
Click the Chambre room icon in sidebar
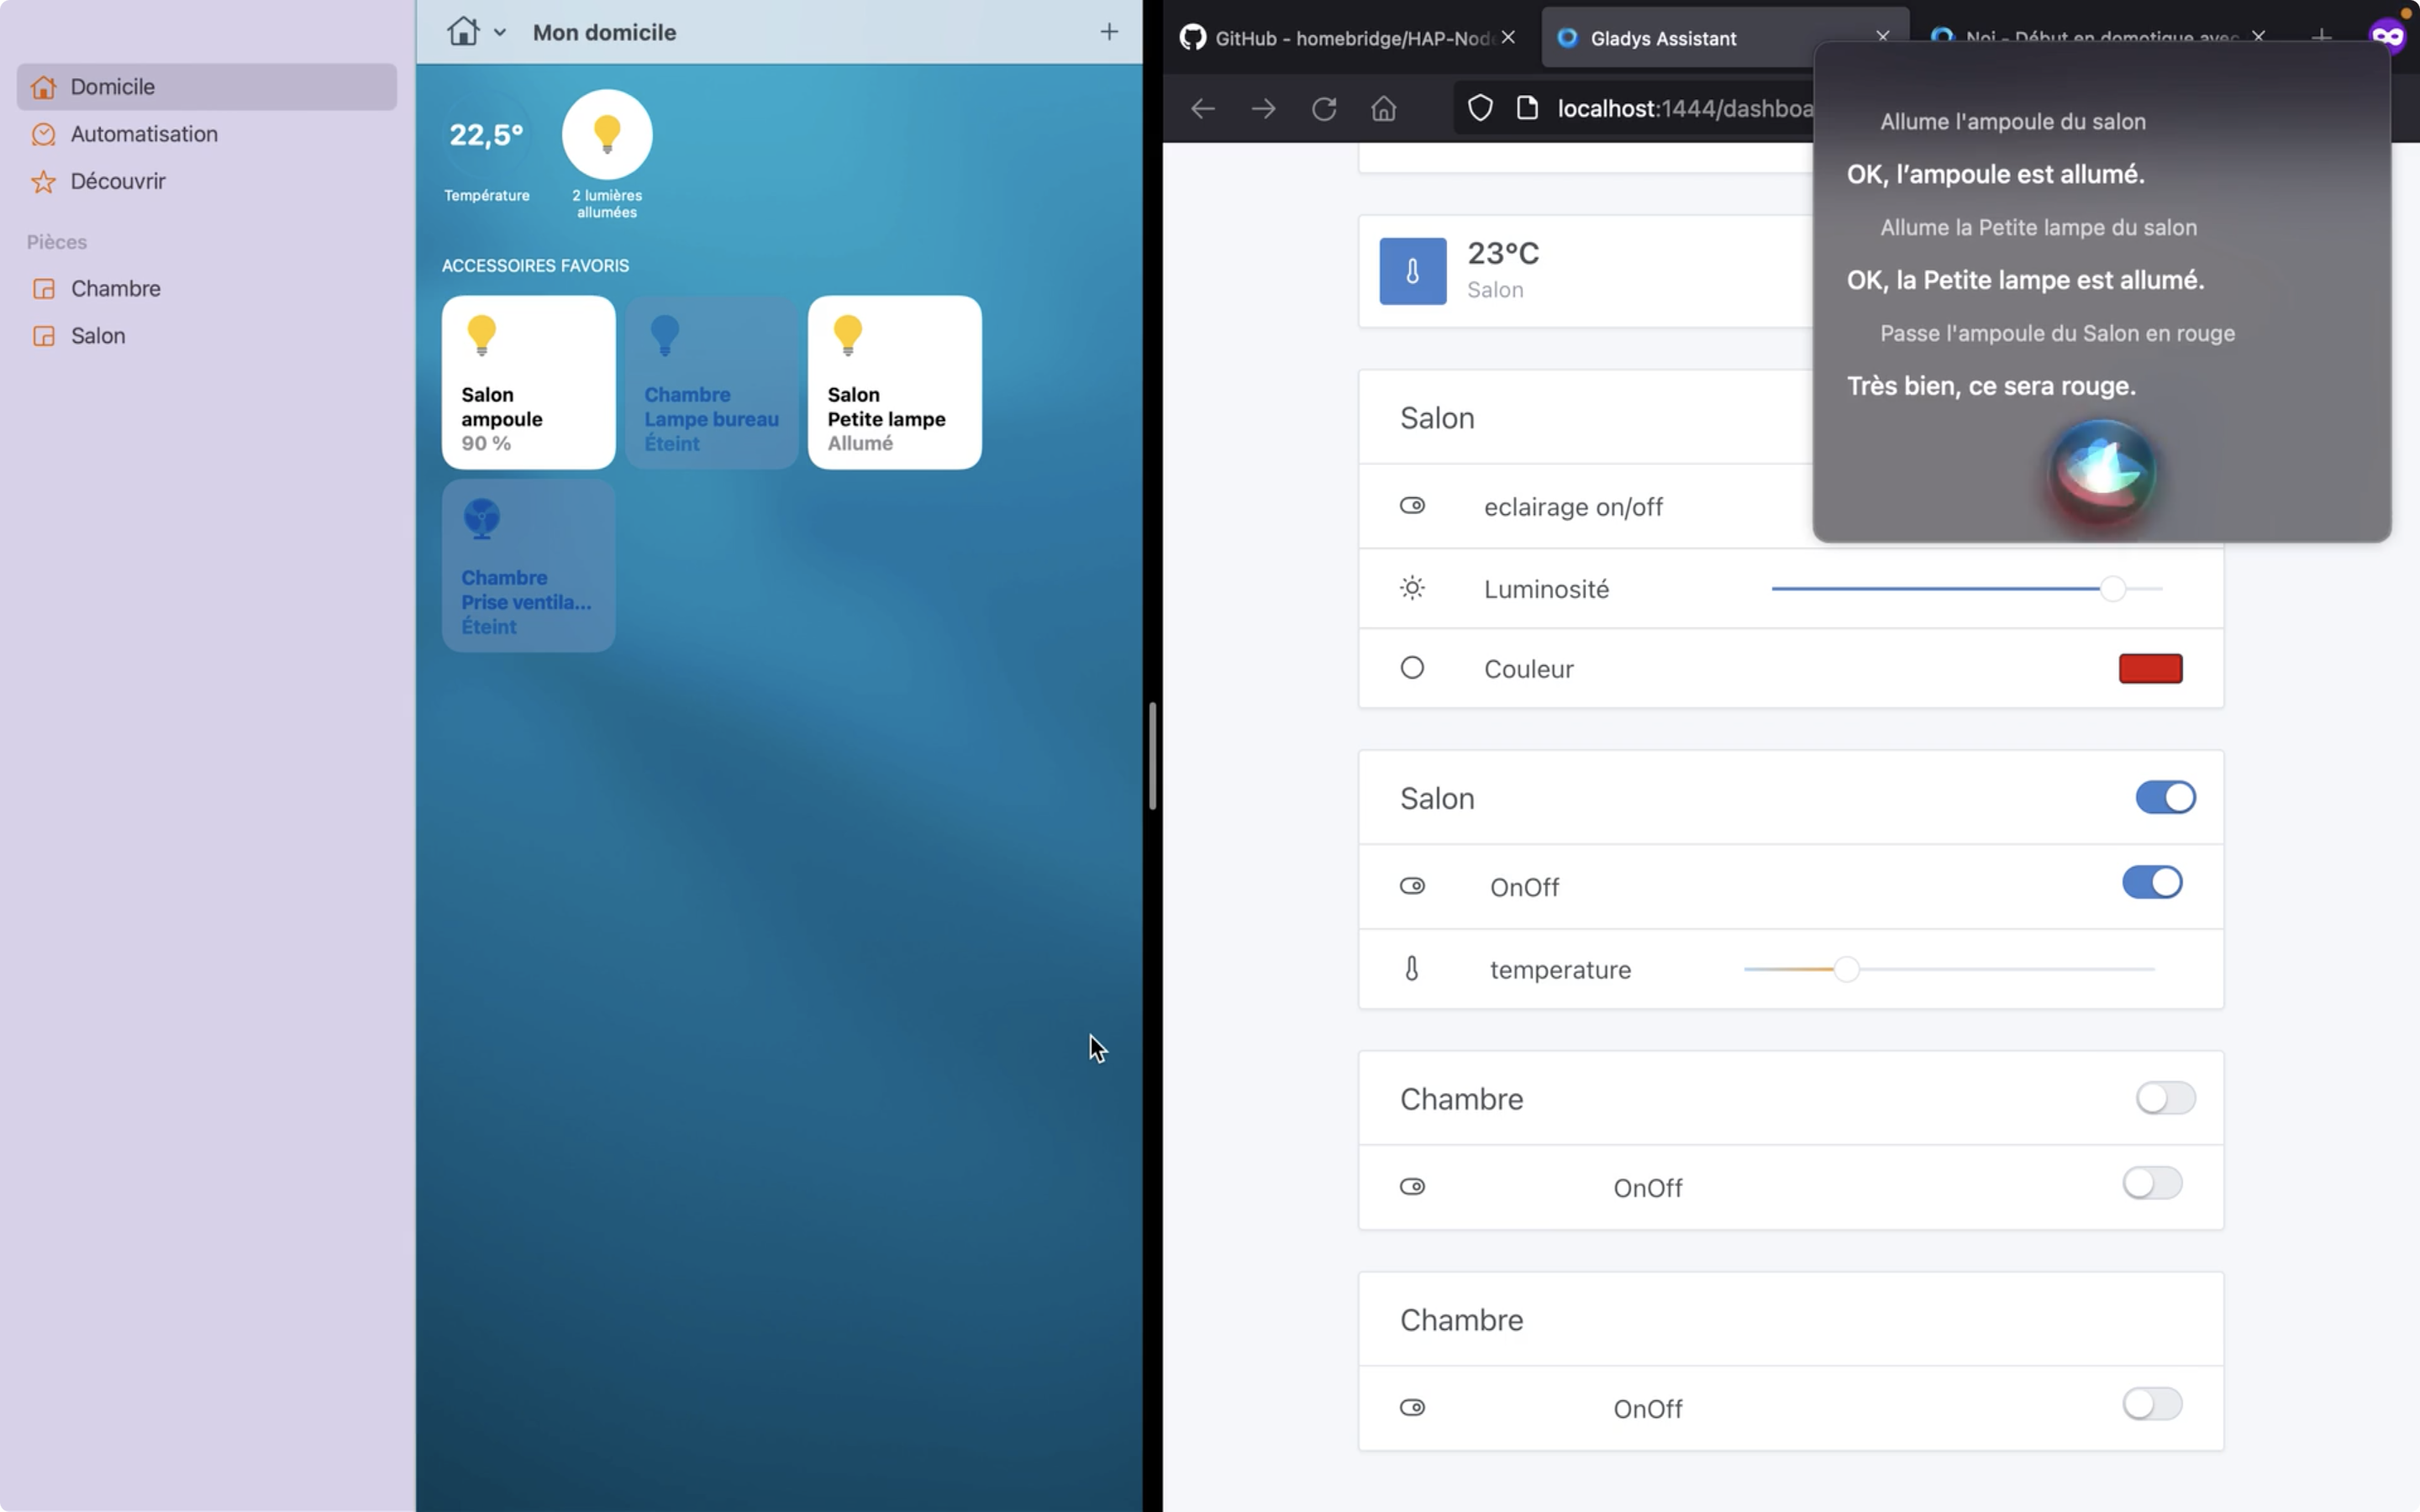[44, 289]
